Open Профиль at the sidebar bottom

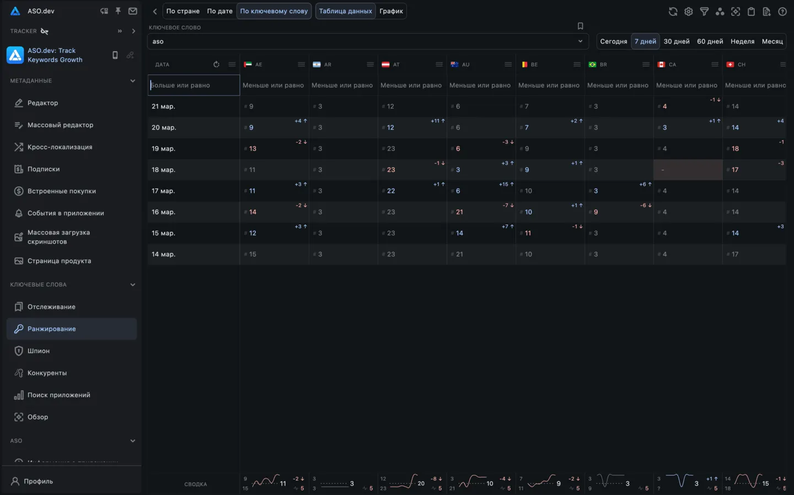38,481
